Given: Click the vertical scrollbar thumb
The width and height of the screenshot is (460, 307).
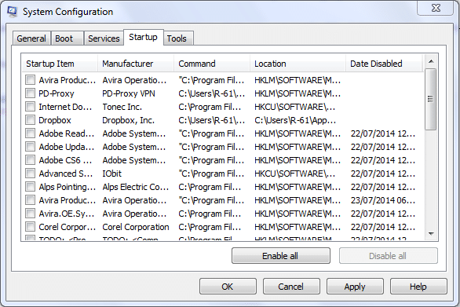Looking at the screenshot, I should [x=430, y=99].
